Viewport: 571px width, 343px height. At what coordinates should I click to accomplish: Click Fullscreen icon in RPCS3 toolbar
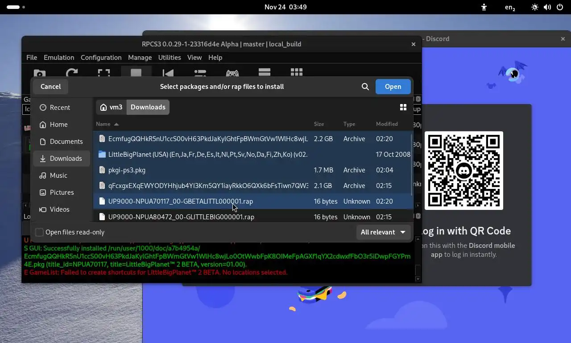coord(103,73)
